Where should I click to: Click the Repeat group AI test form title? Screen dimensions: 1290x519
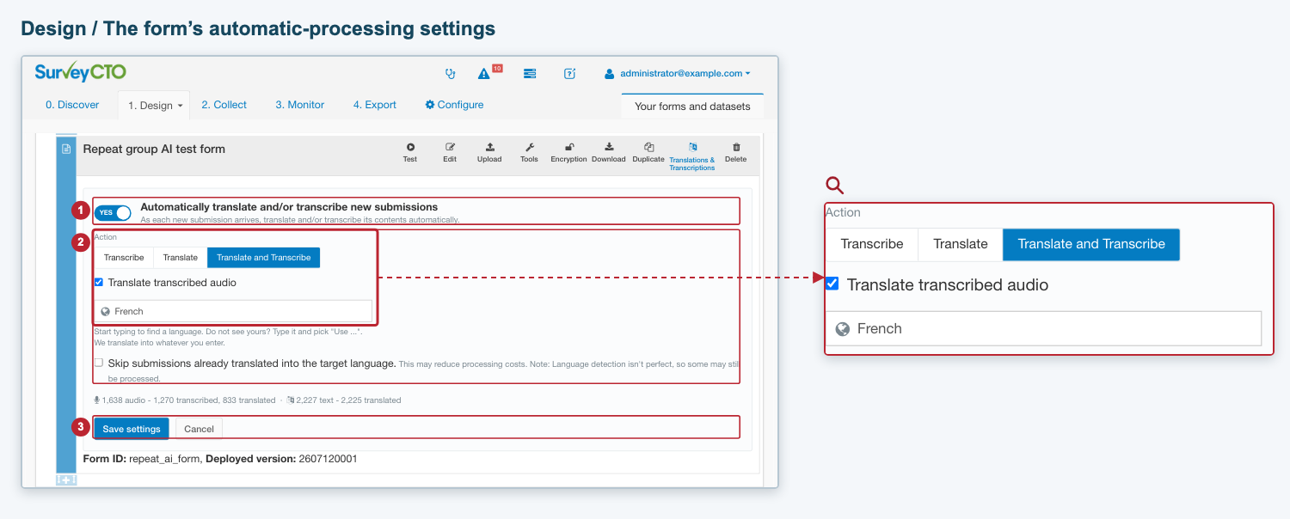pyautogui.click(x=154, y=149)
